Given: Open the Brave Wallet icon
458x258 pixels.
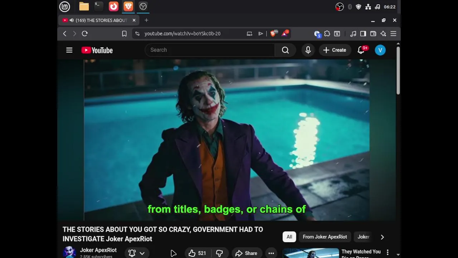Looking at the screenshot, I should 373,34.
